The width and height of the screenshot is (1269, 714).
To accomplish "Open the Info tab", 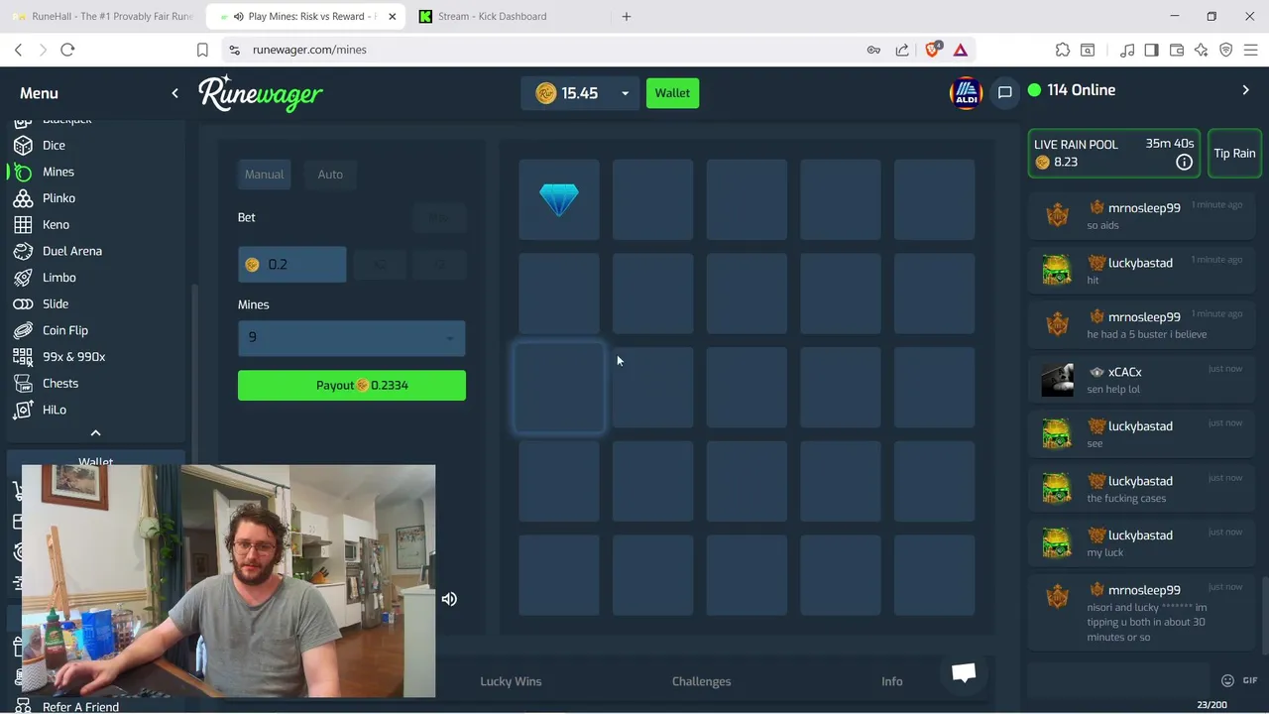I will 892,681.
